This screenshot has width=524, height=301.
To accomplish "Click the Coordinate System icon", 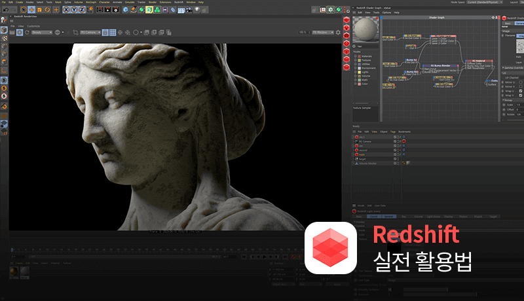I will click(x=90, y=10).
